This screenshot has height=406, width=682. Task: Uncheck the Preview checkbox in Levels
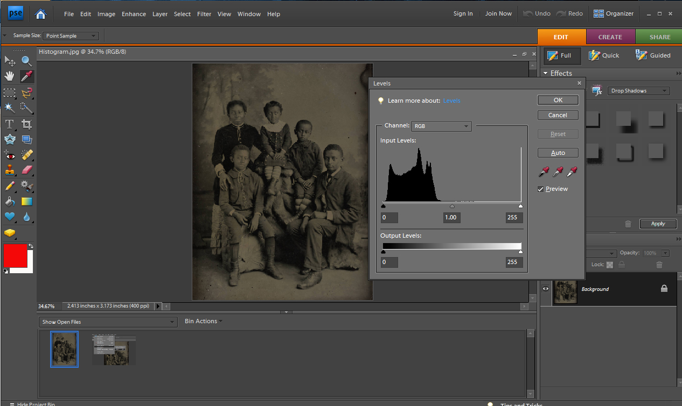tap(541, 189)
